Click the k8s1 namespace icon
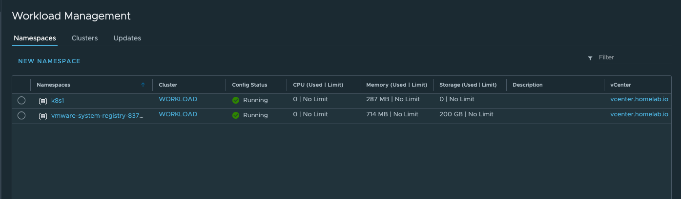681x199 pixels. tap(42, 101)
